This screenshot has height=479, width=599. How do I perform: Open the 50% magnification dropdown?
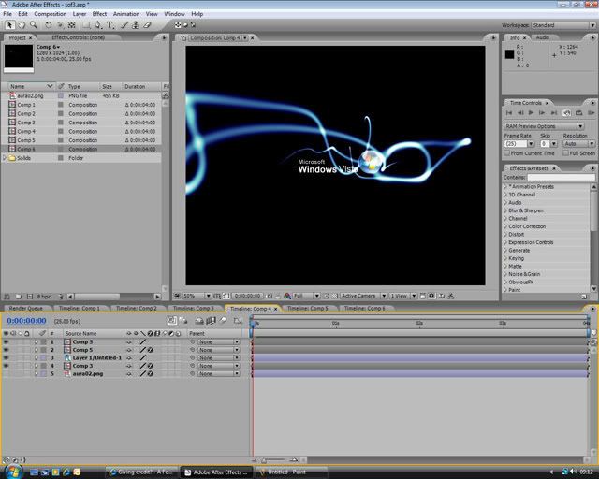(197, 296)
